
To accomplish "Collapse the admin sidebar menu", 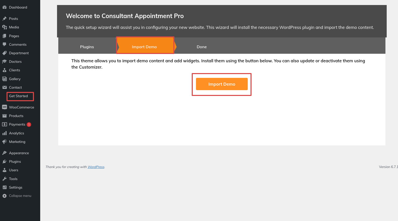I will pyautogui.click(x=17, y=196).
